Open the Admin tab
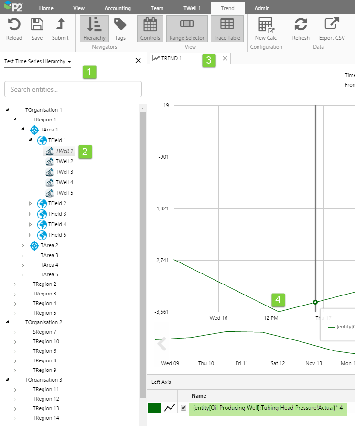The width and height of the screenshot is (355, 426). click(x=262, y=8)
